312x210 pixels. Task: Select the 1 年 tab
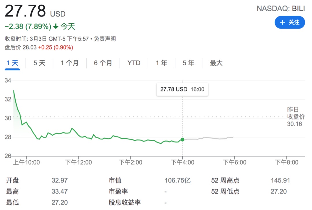pos(161,63)
